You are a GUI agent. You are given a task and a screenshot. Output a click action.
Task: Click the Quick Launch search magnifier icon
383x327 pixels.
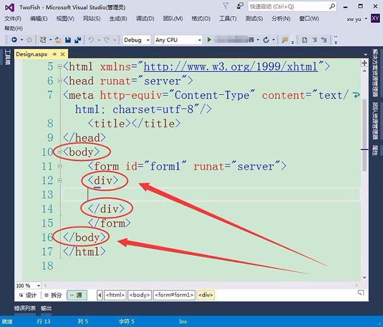[332, 7]
